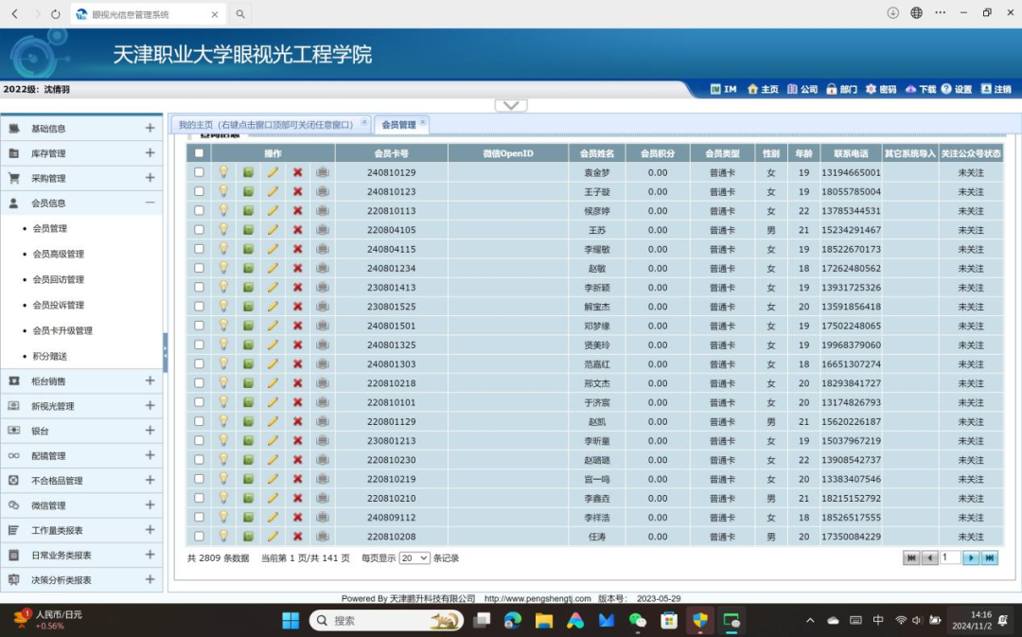Image resolution: width=1022 pixels, height=637 pixels.
Task: Select checkbox for row 220804105
Action: click(199, 229)
